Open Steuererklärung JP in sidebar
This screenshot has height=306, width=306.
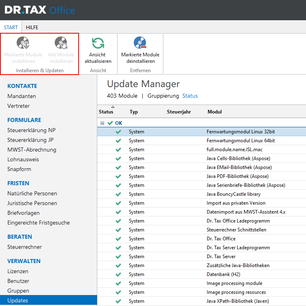tap(30, 140)
